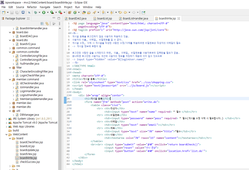Toggle code folding at line 26 table
249x170 pixels.
click(x=71, y=105)
